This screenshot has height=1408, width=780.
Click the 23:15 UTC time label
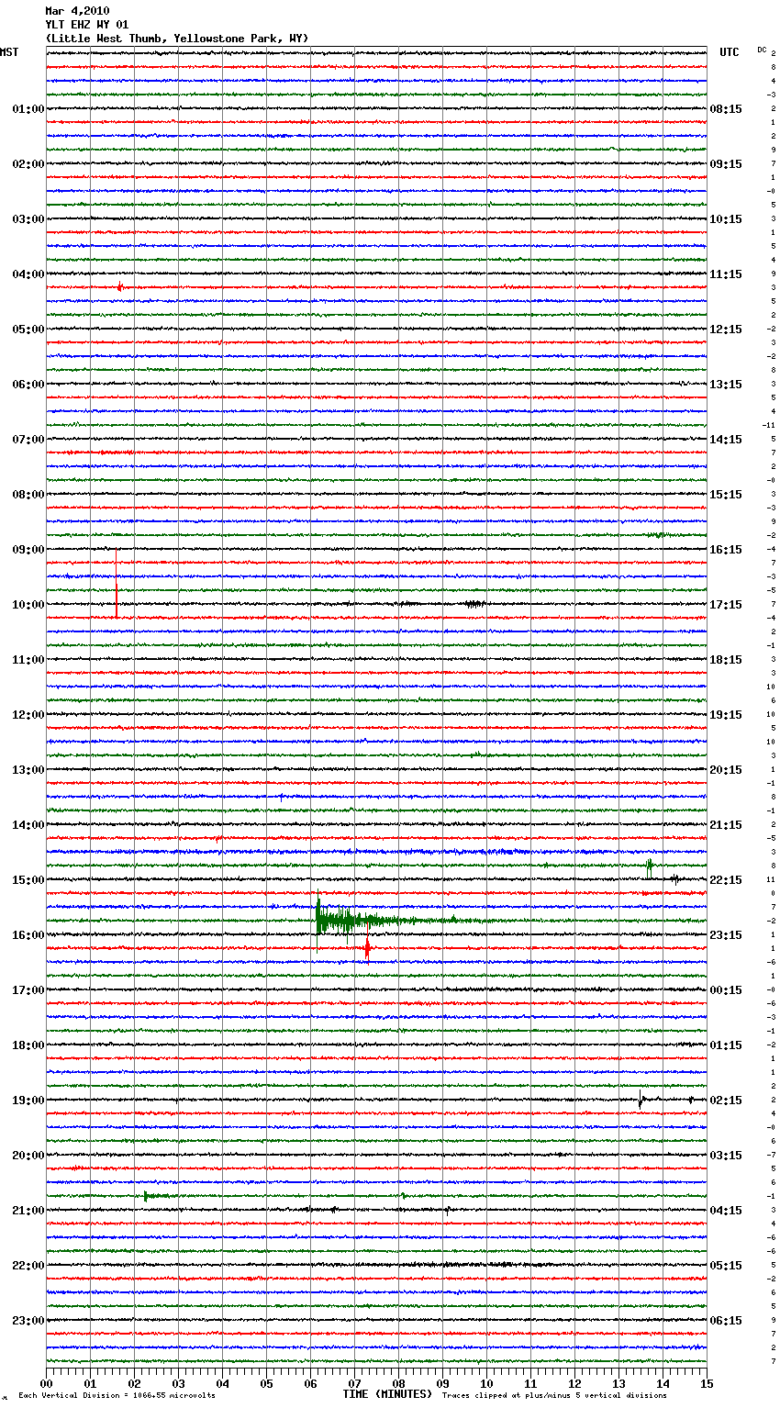726,935
